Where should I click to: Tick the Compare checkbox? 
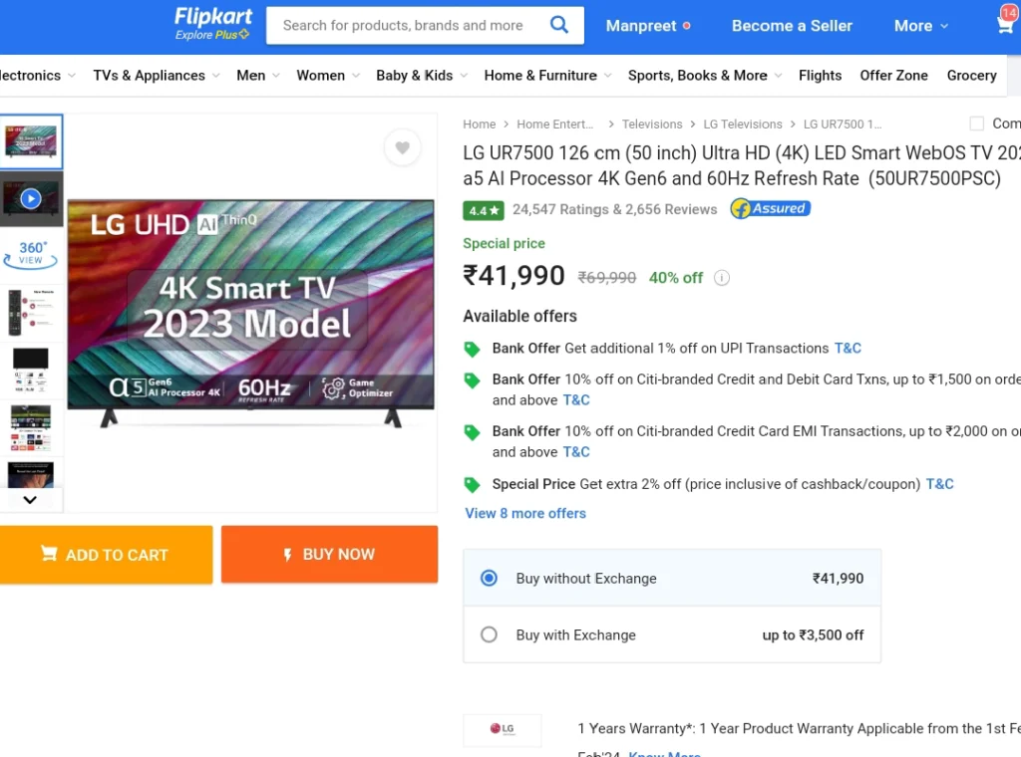(x=976, y=124)
